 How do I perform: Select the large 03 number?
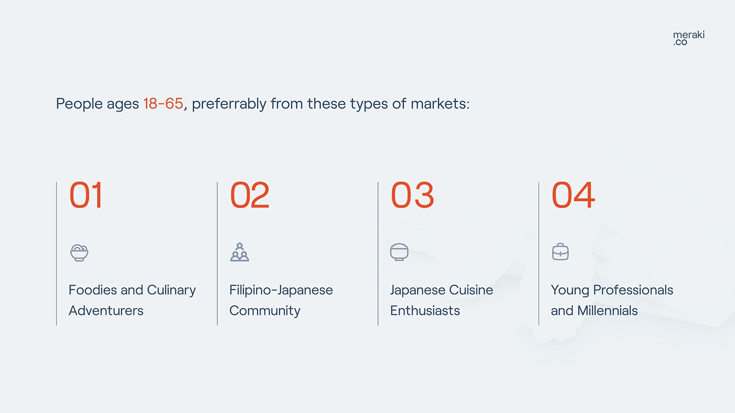point(412,195)
